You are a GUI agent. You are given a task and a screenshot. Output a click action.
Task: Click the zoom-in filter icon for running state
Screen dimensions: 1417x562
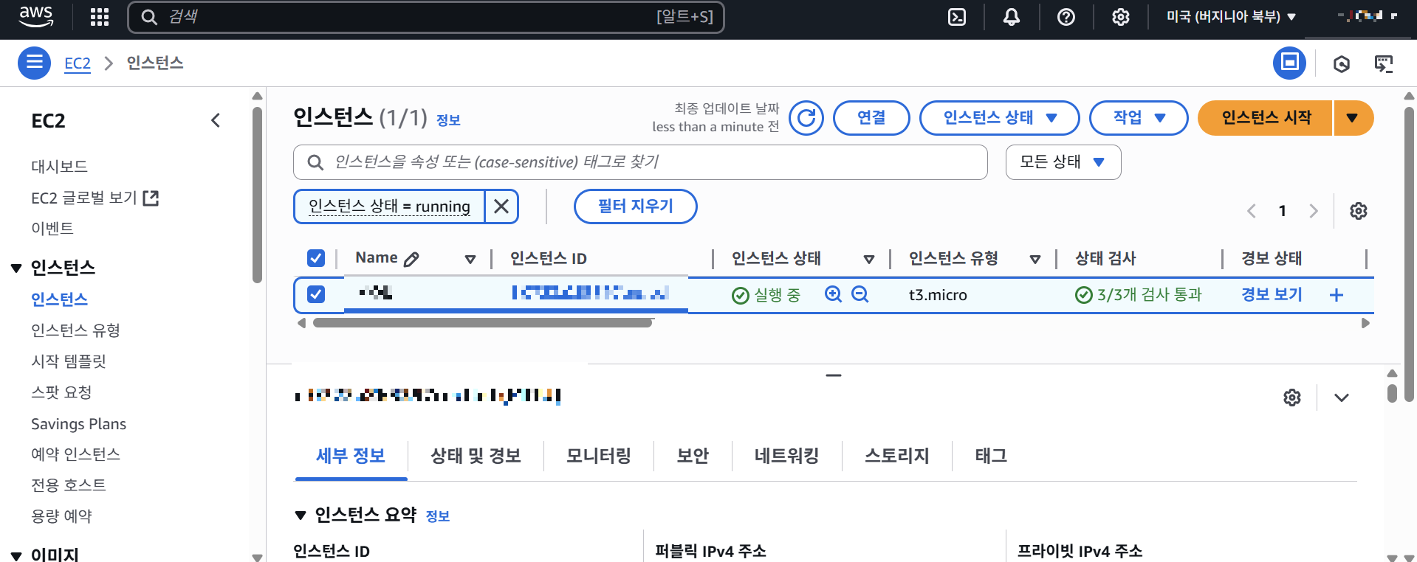point(833,294)
